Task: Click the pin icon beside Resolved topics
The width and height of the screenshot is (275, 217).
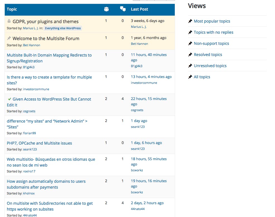Action: point(190,55)
